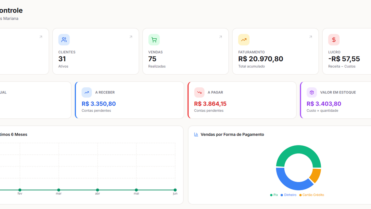The image size is (371, 209).
Task: Click the Lucro value -R$ 57,55
Action: (x=344, y=59)
